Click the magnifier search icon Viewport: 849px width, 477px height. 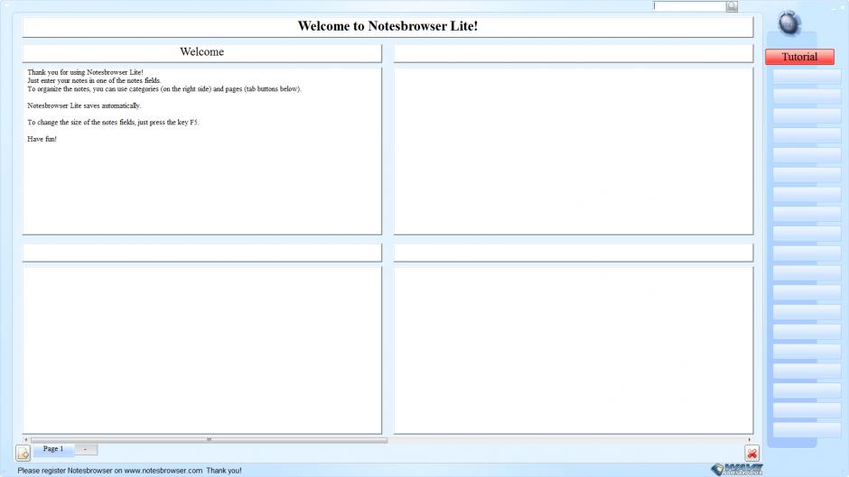point(732,6)
